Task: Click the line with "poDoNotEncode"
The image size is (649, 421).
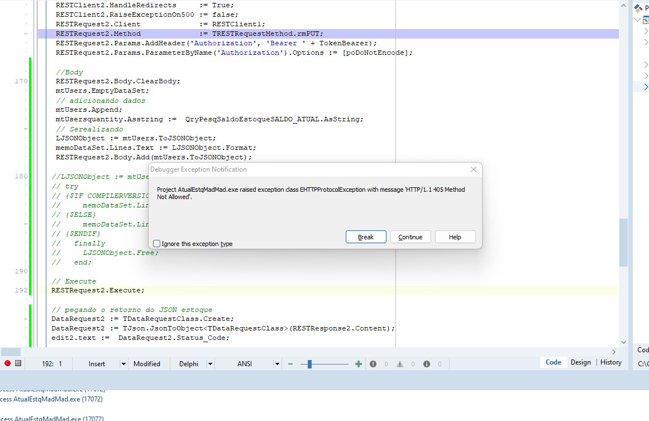Action: click(x=234, y=53)
